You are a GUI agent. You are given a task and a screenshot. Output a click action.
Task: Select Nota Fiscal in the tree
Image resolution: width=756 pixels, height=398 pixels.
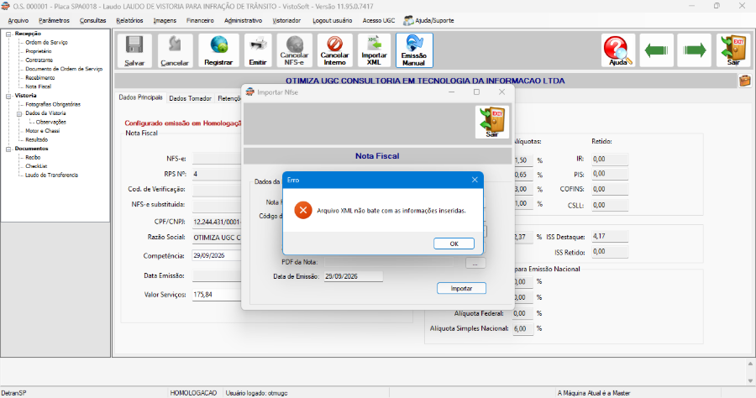click(38, 86)
